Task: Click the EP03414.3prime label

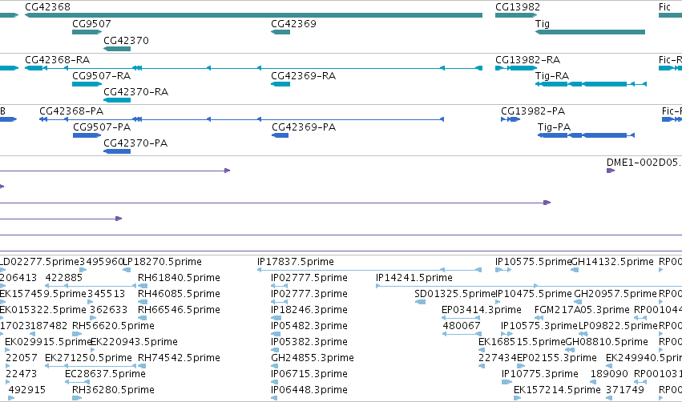Action: (482, 310)
